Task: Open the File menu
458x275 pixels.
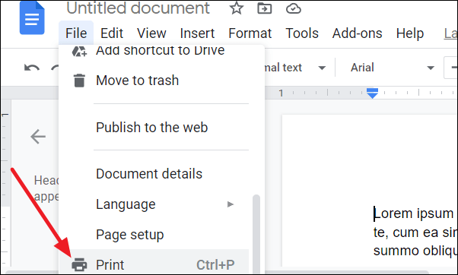Action: (76, 33)
